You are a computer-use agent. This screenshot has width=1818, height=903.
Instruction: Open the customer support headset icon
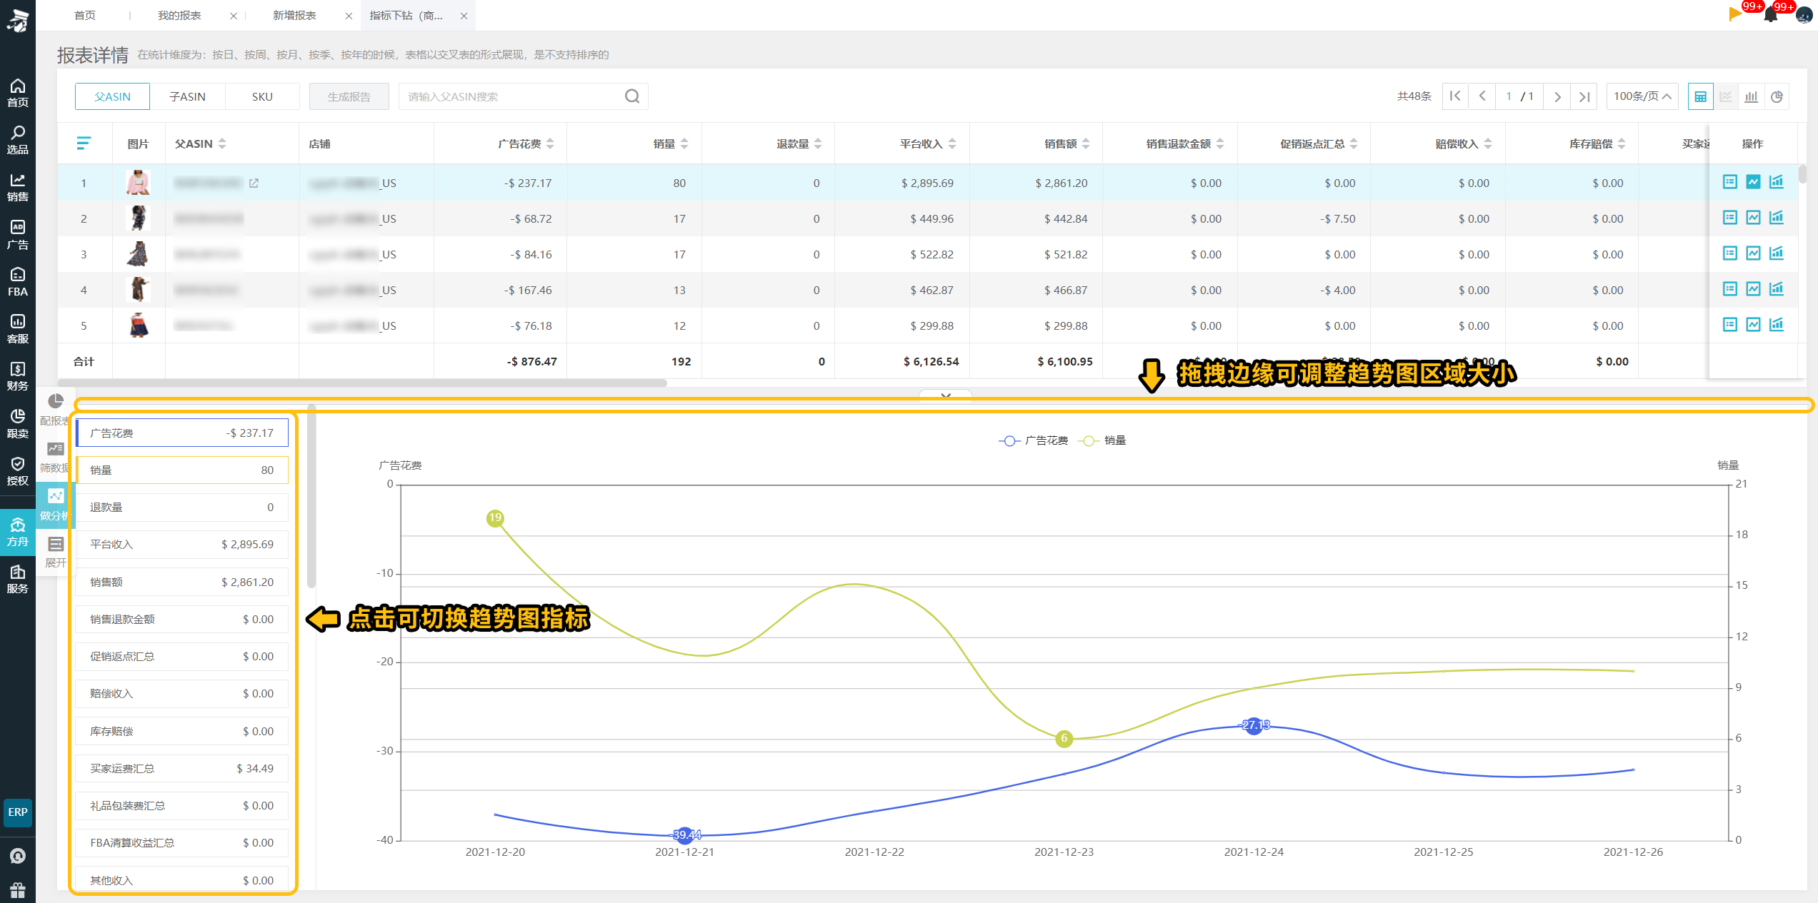click(x=17, y=856)
